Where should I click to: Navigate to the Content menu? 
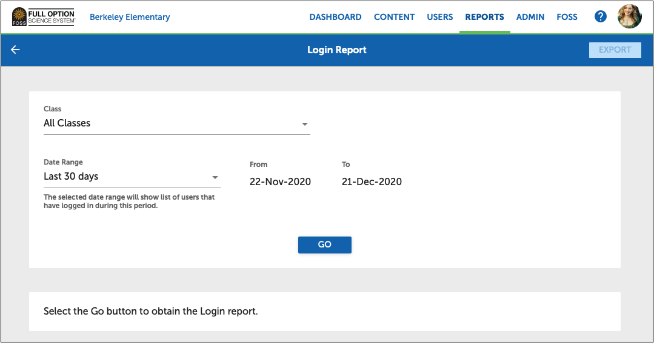click(x=394, y=17)
